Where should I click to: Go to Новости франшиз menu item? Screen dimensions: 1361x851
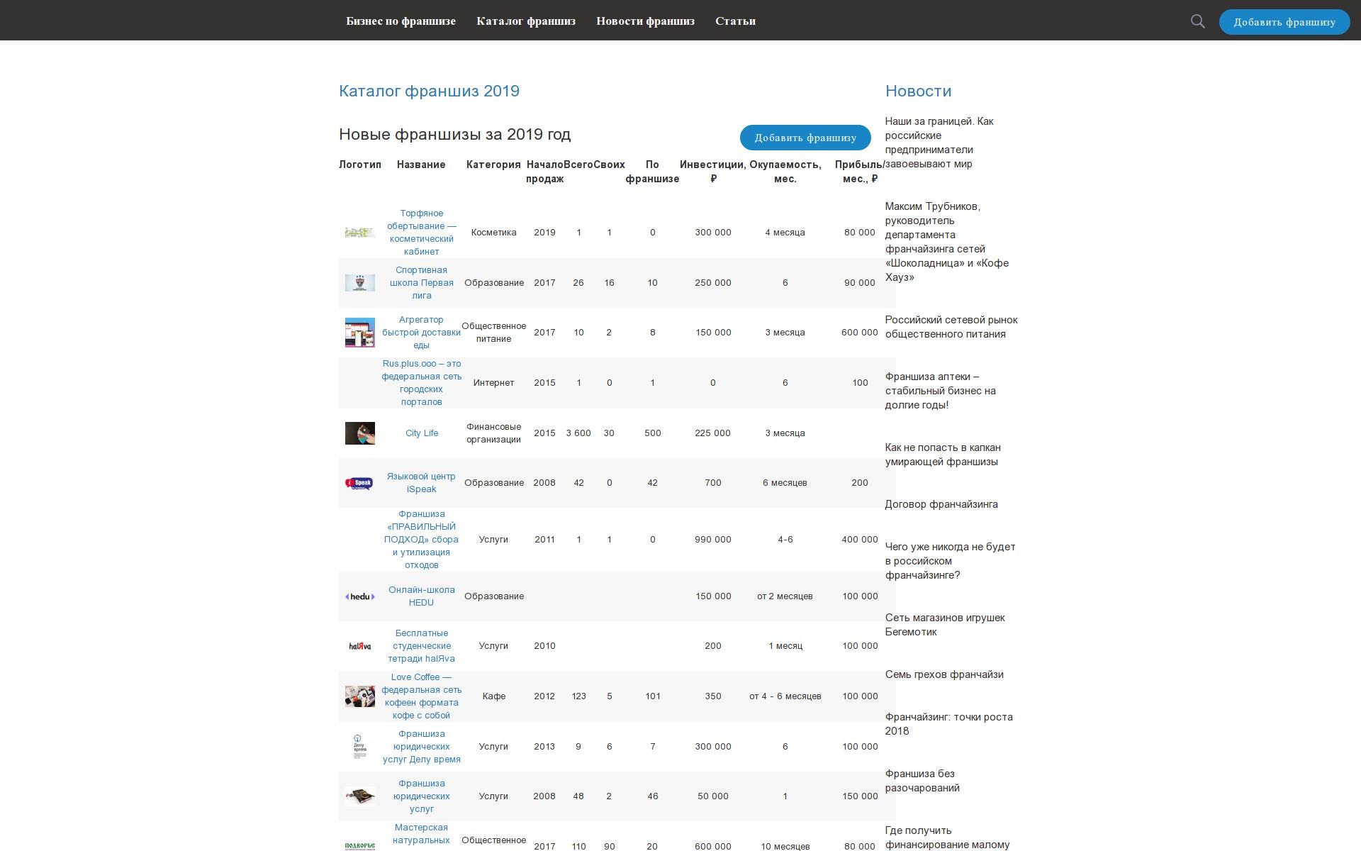click(x=645, y=21)
